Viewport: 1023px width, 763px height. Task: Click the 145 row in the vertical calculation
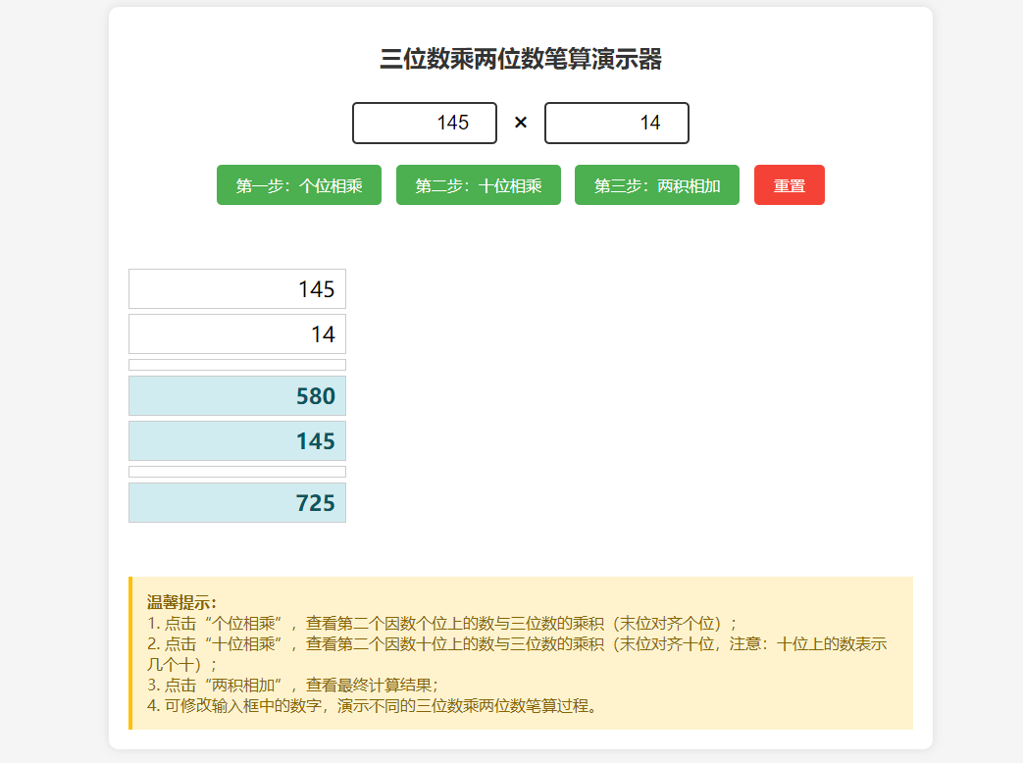pos(236,288)
